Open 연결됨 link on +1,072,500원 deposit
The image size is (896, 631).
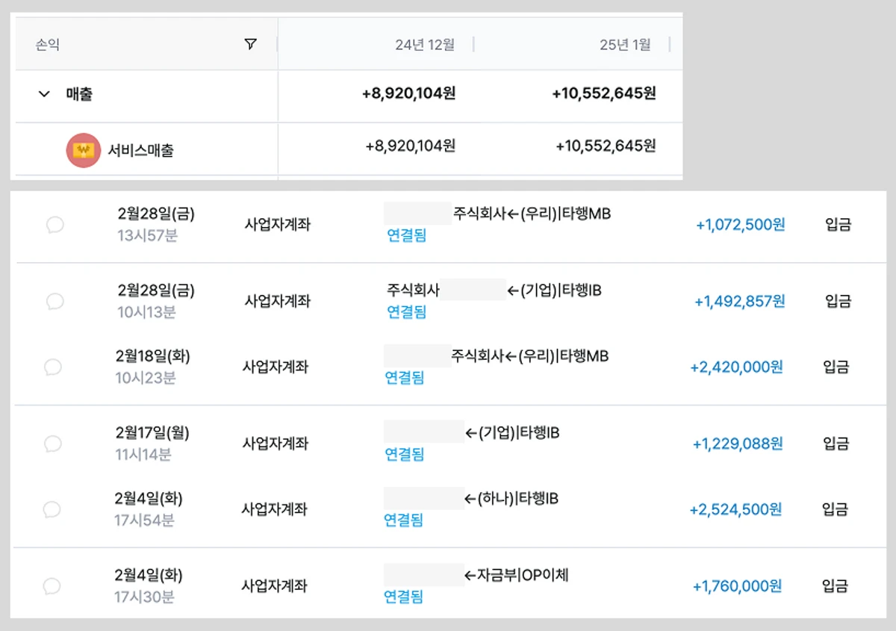point(407,235)
